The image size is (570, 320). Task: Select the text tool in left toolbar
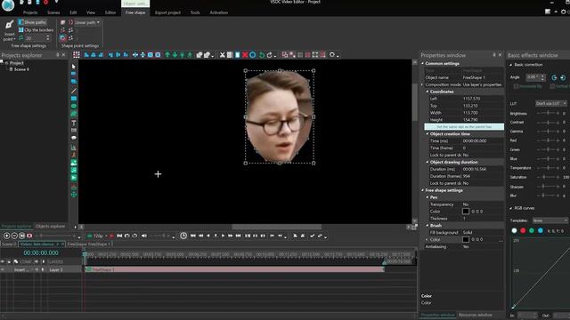pyautogui.click(x=74, y=123)
